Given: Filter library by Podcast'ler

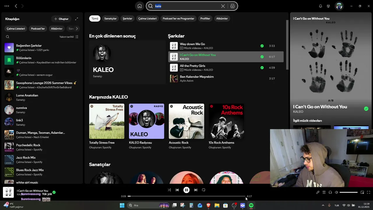Looking at the screenshot, I should click(38, 29).
